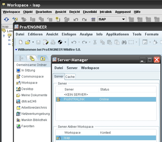This screenshot has width=162, height=142.
Task: Open the Workspace menu in Server-Manager
Action: pyautogui.click(x=90, y=68)
